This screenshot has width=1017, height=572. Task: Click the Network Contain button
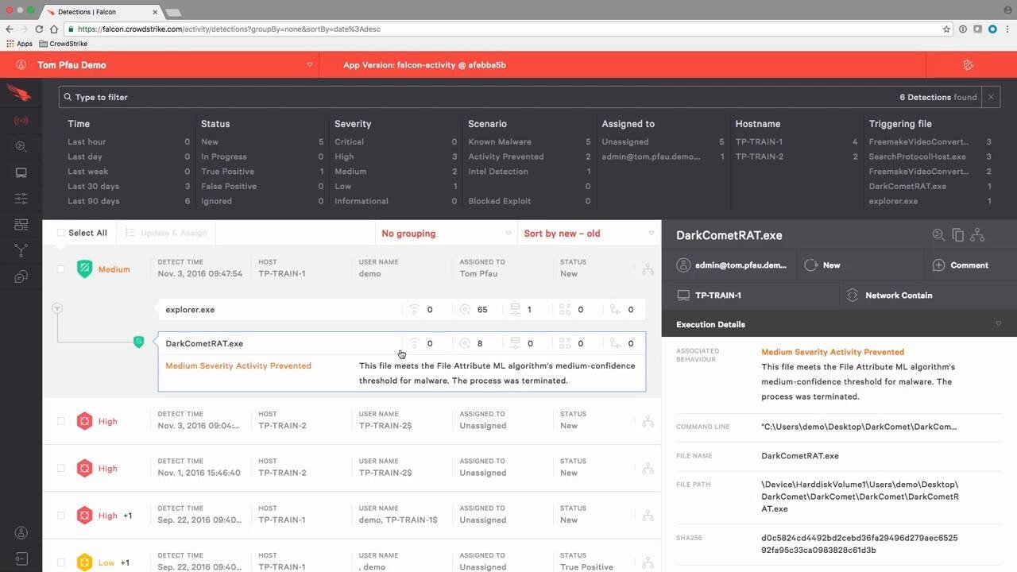click(x=898, y=296)
